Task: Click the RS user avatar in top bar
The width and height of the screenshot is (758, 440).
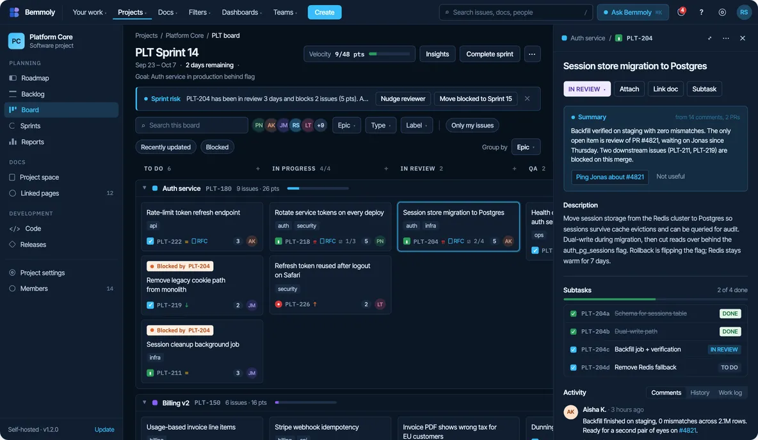Action: (x=743, y=12)
